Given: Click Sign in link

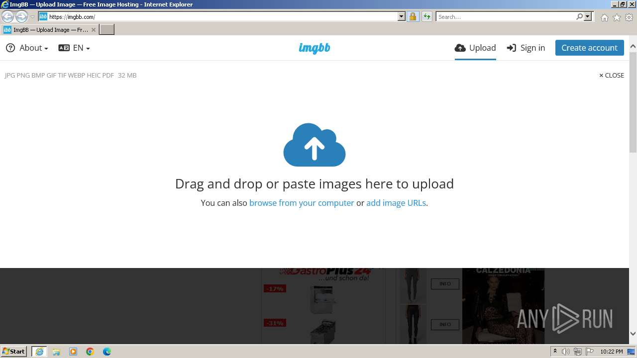Looking at the screenshot, I should 526,48.
